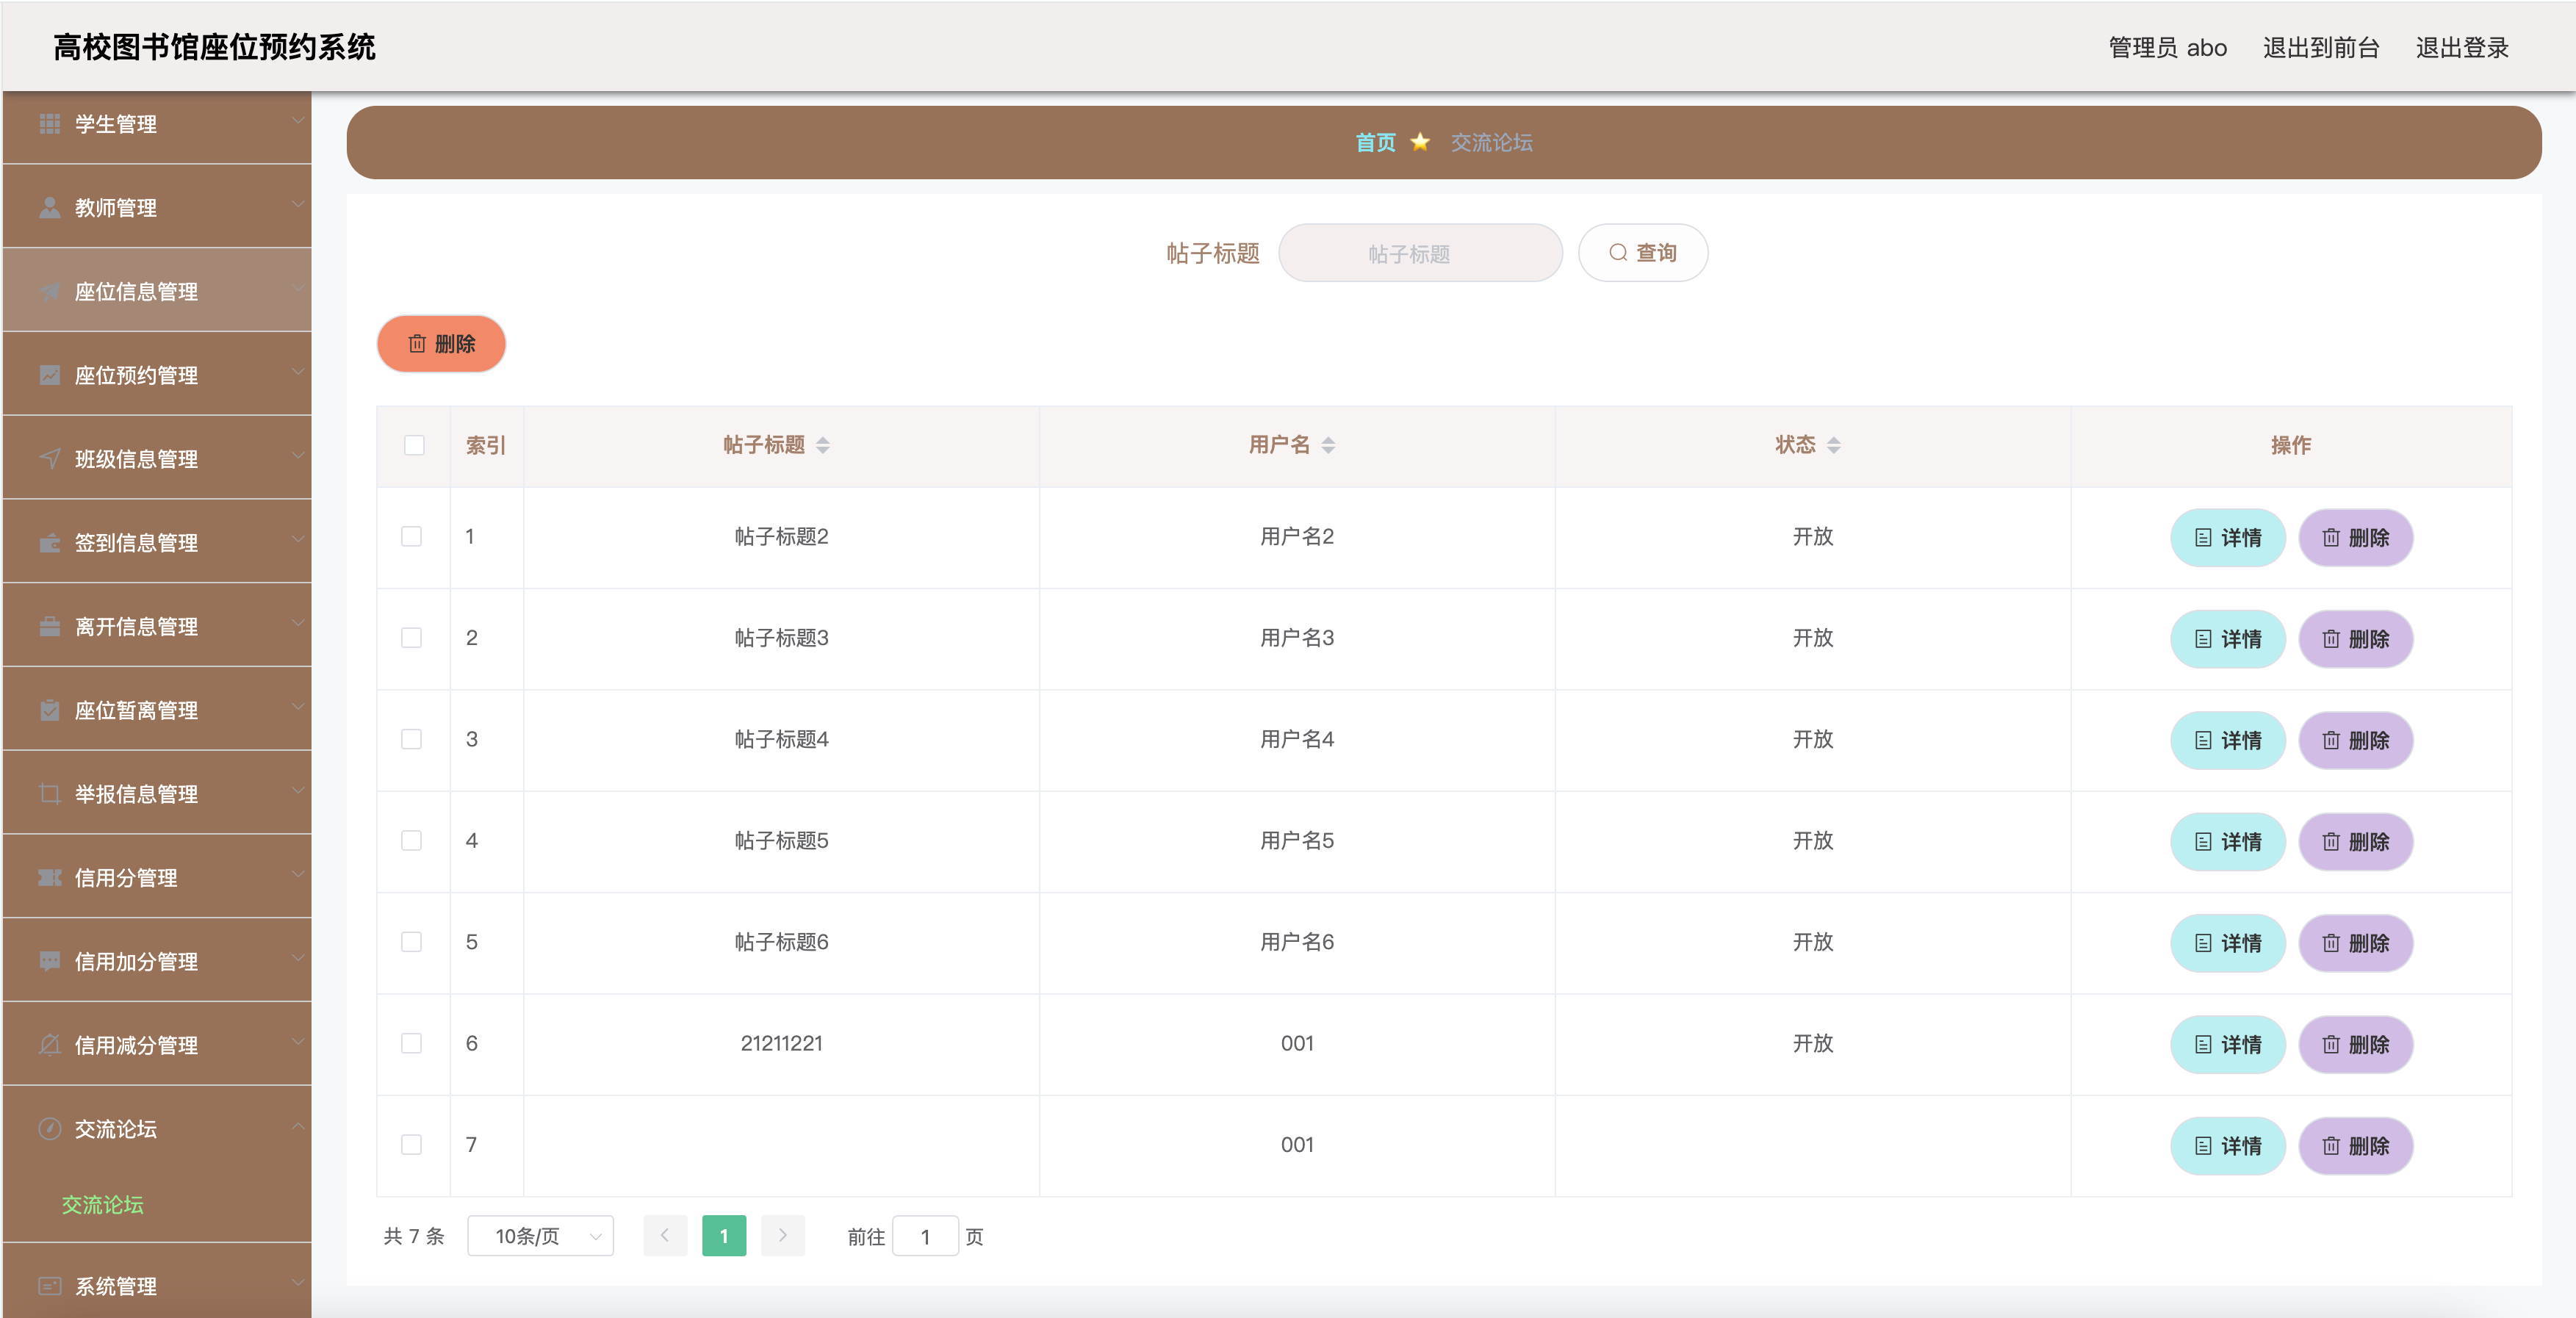The image size is (2576, 1318).
Task: Click the briefcase icon beside 离开信息管理
Action: click(50, 627)
